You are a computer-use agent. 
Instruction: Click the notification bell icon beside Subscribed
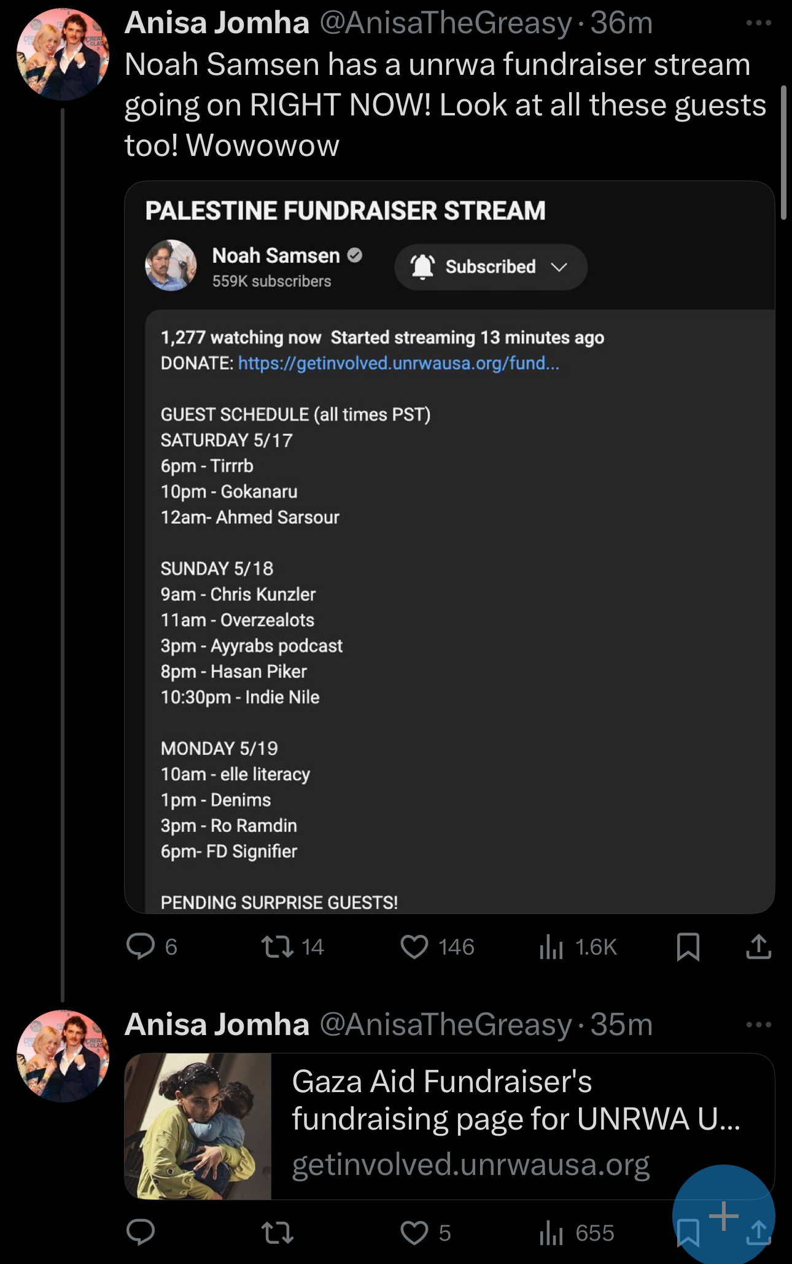(x=422, y=267)
